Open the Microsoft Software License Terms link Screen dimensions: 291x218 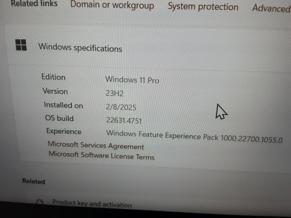tap(101, 156)
